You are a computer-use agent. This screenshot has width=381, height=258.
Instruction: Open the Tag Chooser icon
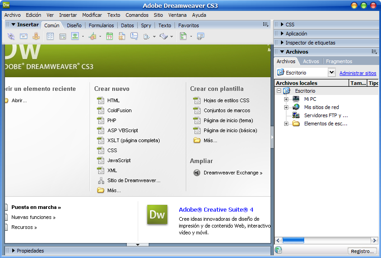(200, 36)
